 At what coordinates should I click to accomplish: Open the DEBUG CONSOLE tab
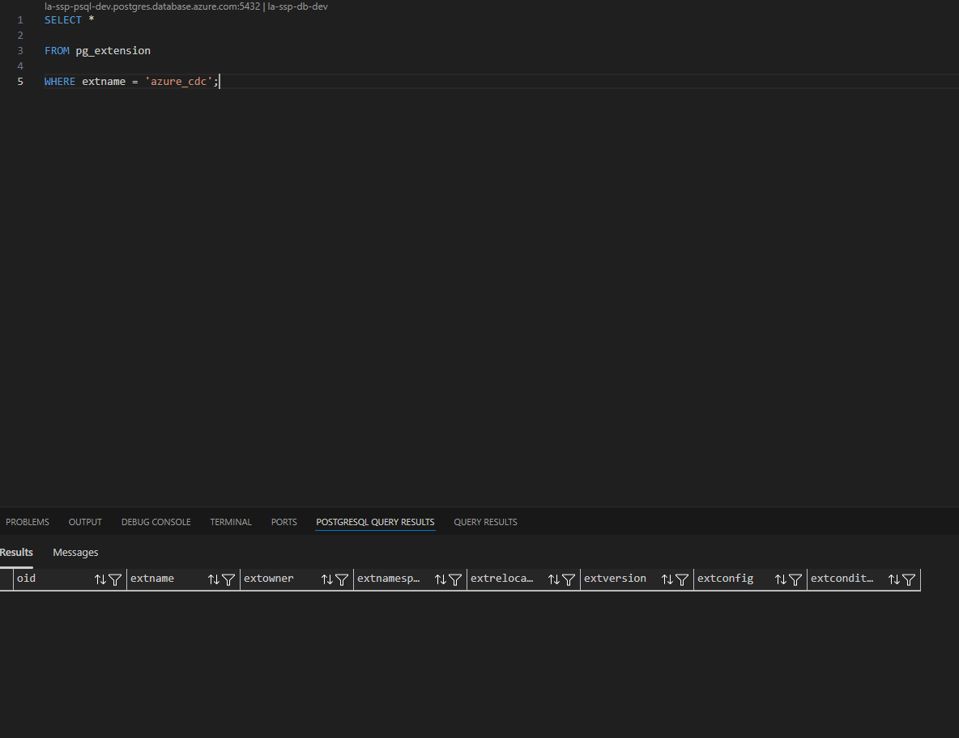[156, 522]
